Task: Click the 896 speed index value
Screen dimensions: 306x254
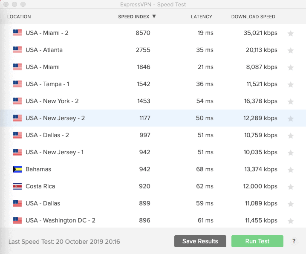Action: click(144, 220)
